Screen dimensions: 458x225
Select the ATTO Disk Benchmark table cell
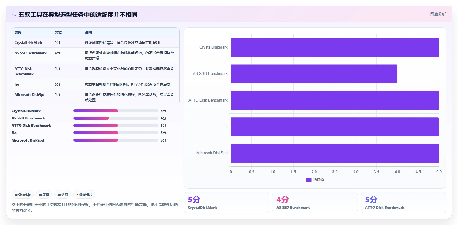click(x=24, y=71)
